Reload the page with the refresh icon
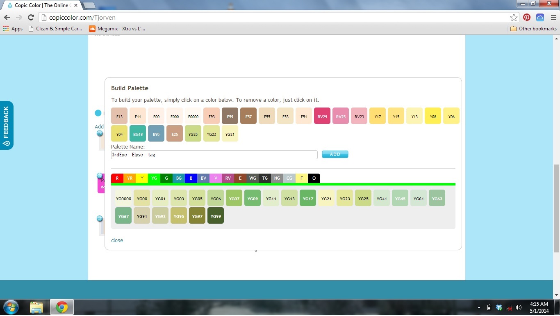This screenshot has width=560, height=316. [31, 17]
